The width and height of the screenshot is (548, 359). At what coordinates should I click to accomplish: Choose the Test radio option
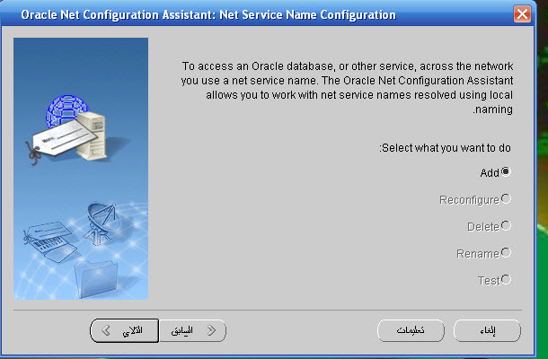(506, 279)
